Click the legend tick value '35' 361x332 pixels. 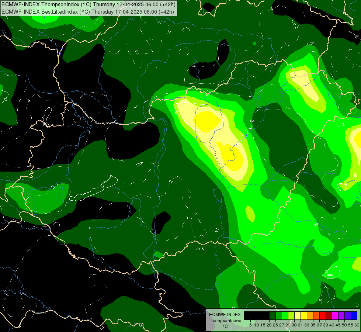coord(313,325)
